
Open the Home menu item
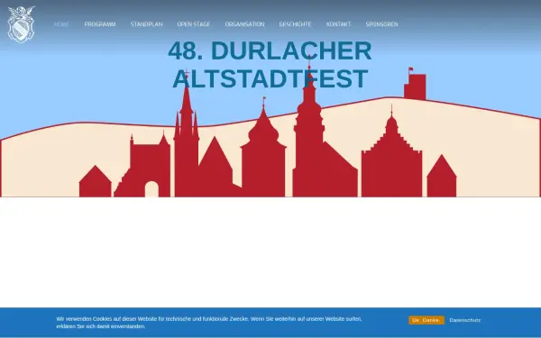coord(61,24)
